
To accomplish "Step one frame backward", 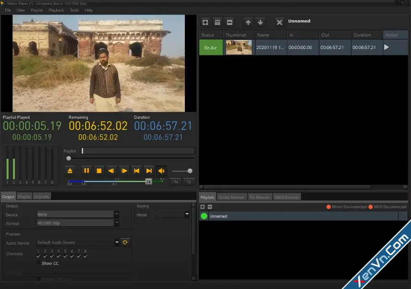I will (111, 171).
